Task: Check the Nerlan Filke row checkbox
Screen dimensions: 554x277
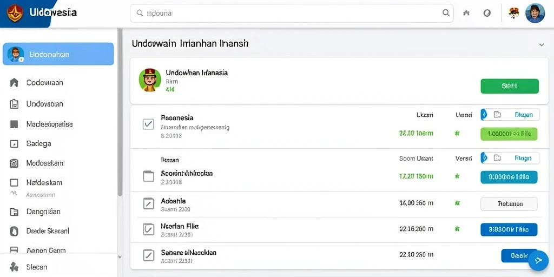Action: tap(148, 229)
